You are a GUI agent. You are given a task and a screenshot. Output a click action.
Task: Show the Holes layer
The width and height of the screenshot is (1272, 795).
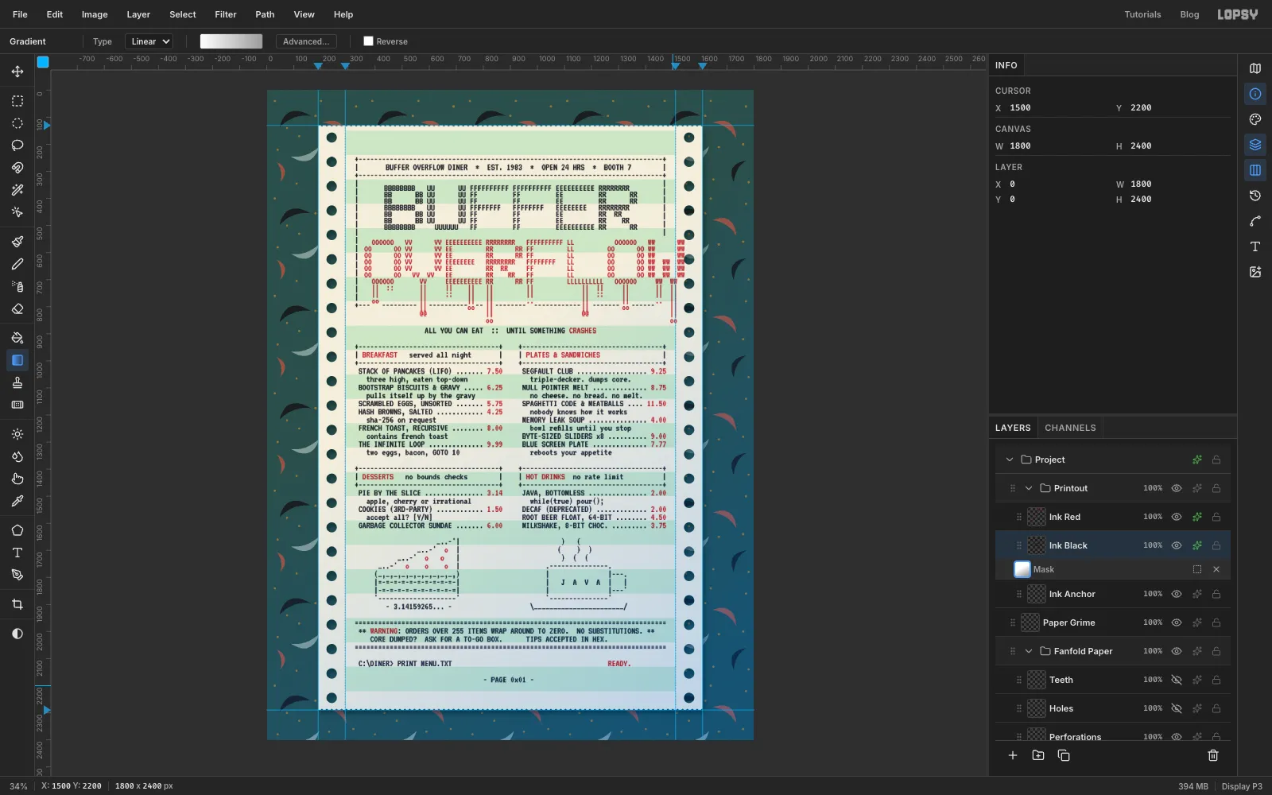[x=1177, y=708]
